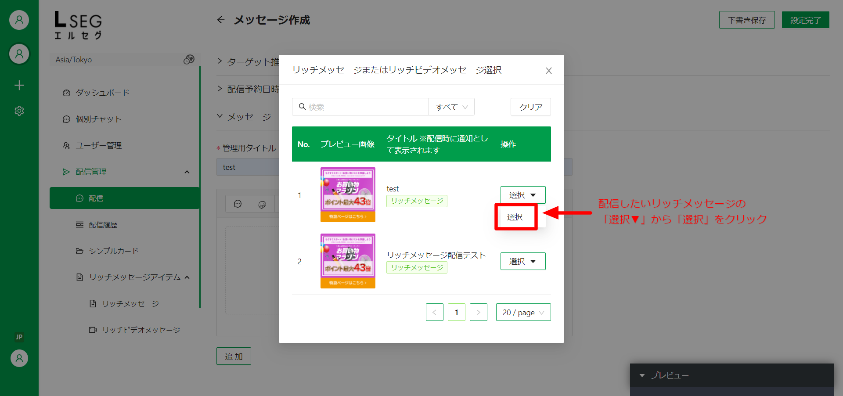The height and width of the screenshot is (396, 843).
Task: Open settings gear in left bar
Action: click(x=19, y=111)
